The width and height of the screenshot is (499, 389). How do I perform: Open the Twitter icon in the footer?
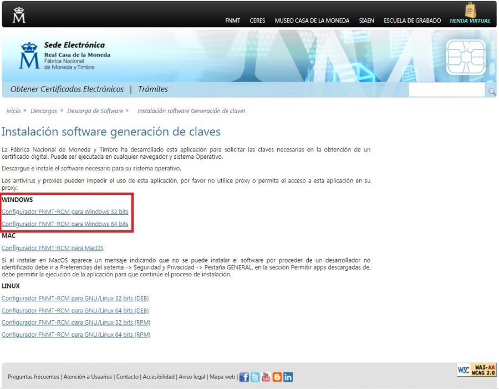coord(254,377)
